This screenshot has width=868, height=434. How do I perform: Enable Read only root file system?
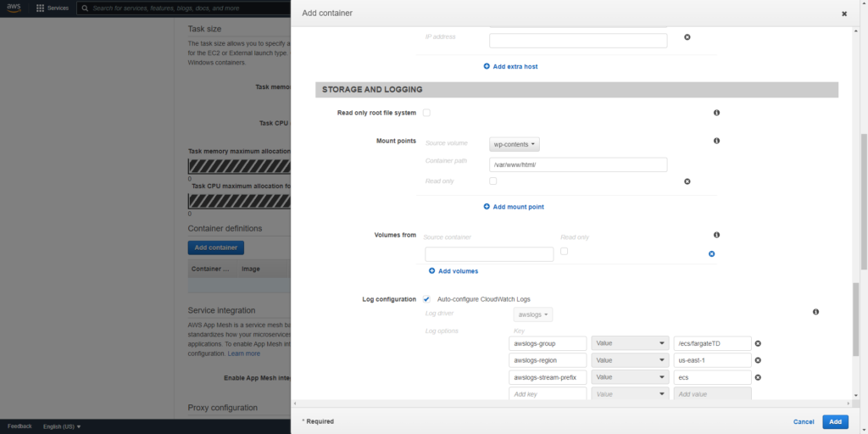pyautogui.click(x=427, y=113)
